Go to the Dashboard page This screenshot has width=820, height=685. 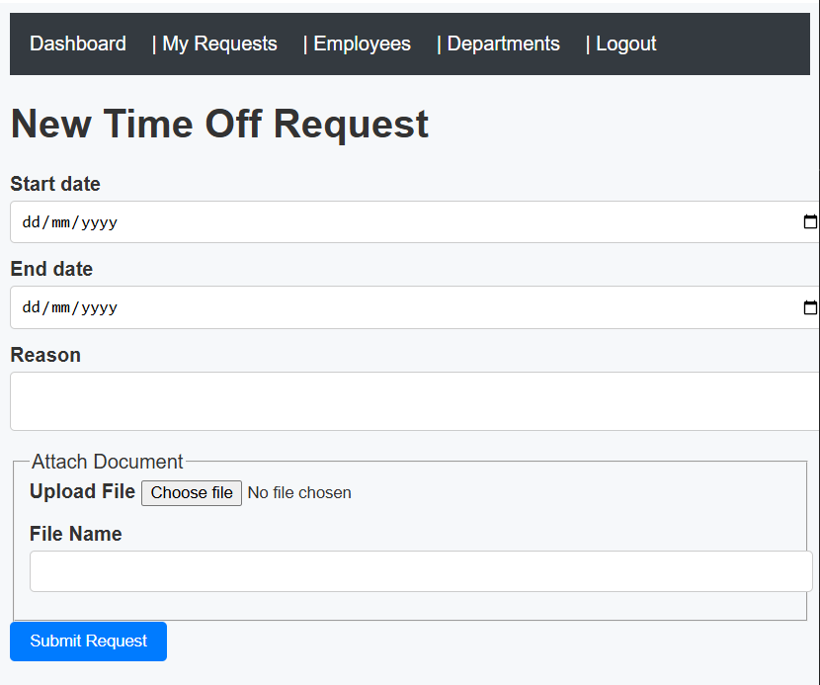78,43
